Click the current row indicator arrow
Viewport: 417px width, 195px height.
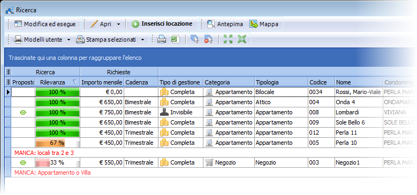point(8,92)
